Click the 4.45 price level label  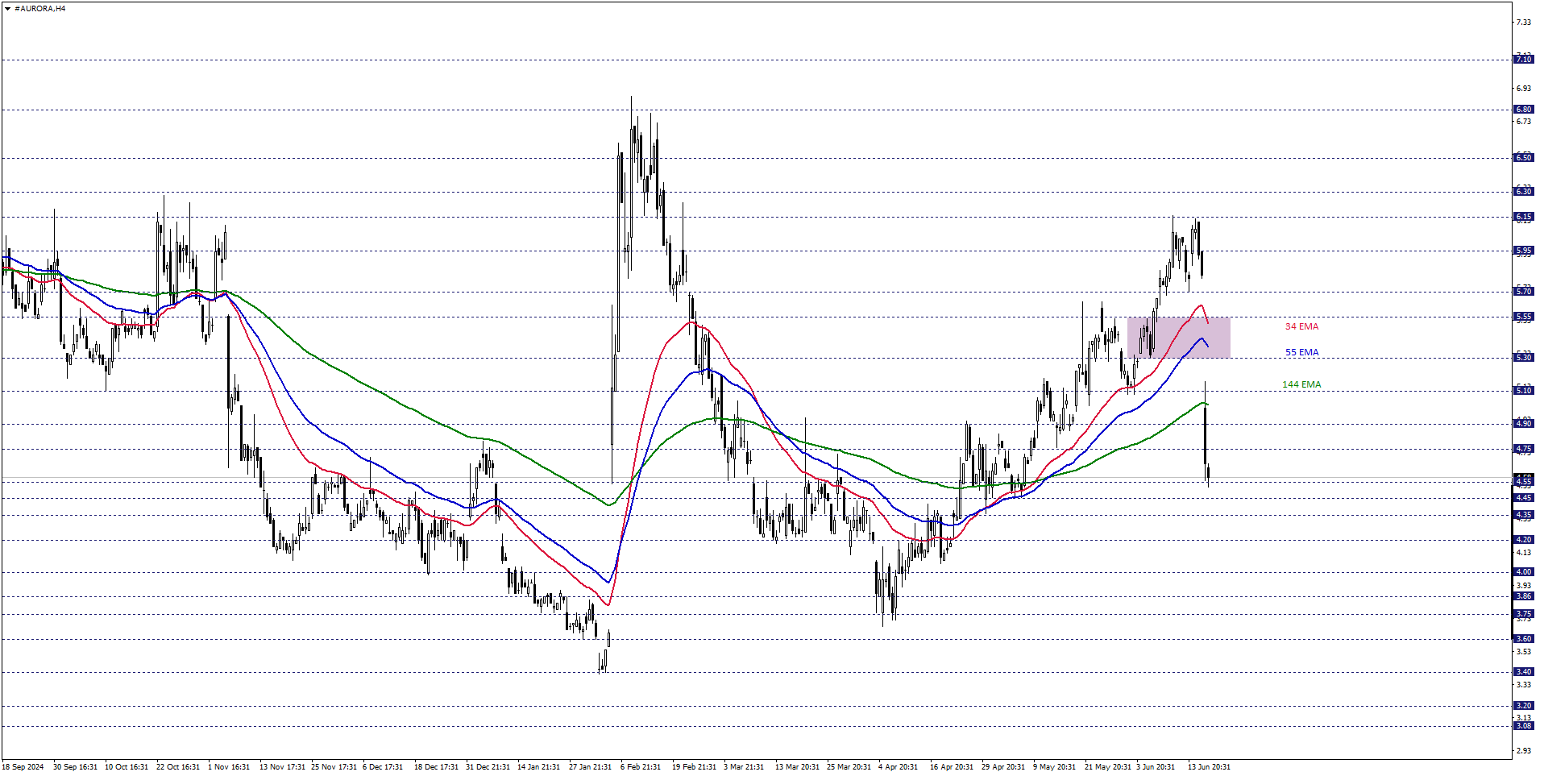(x=1523, y=498)
